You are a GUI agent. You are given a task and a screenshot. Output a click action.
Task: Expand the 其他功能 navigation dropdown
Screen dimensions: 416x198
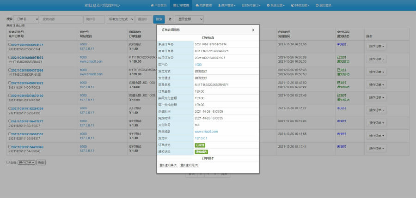[300, 5]
